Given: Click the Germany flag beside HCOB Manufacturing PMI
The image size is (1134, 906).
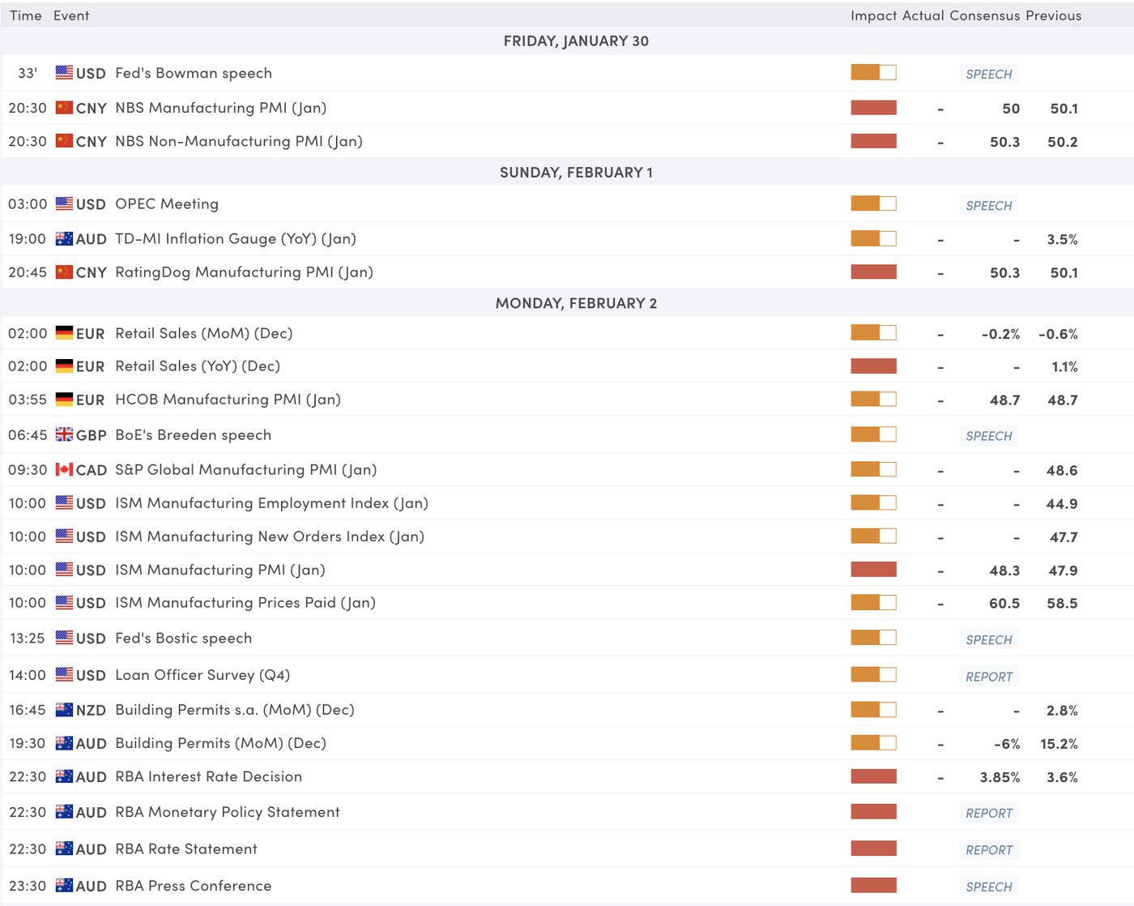Looking at the screenshot, I should pos(64,399).
